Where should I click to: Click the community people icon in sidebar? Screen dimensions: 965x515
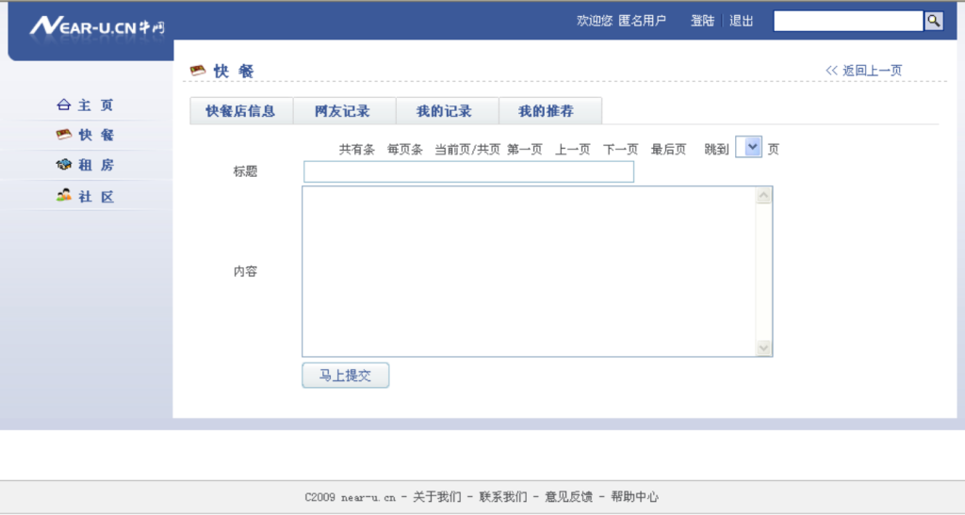pyautogui.click(x=64, y=196)
